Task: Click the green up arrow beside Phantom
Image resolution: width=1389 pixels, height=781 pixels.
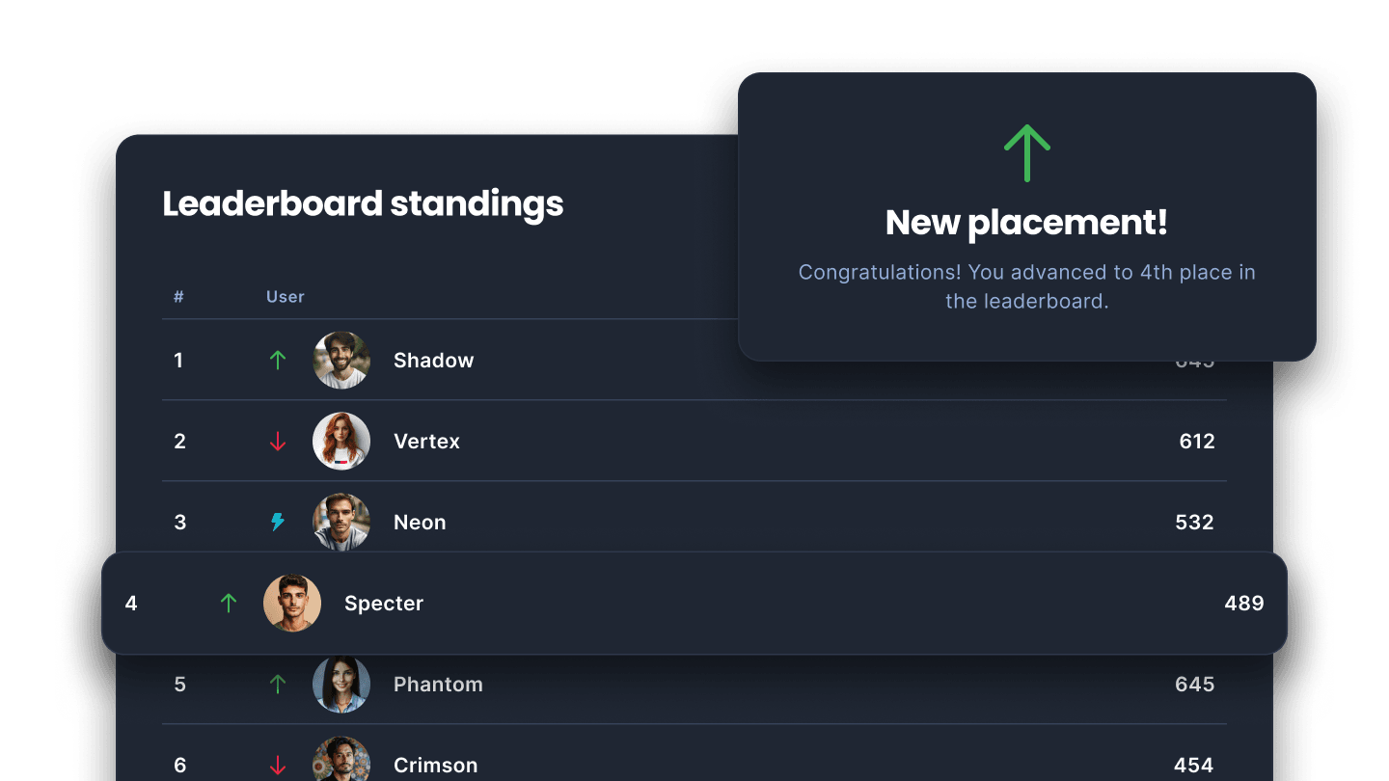Action: coord(278,685)
